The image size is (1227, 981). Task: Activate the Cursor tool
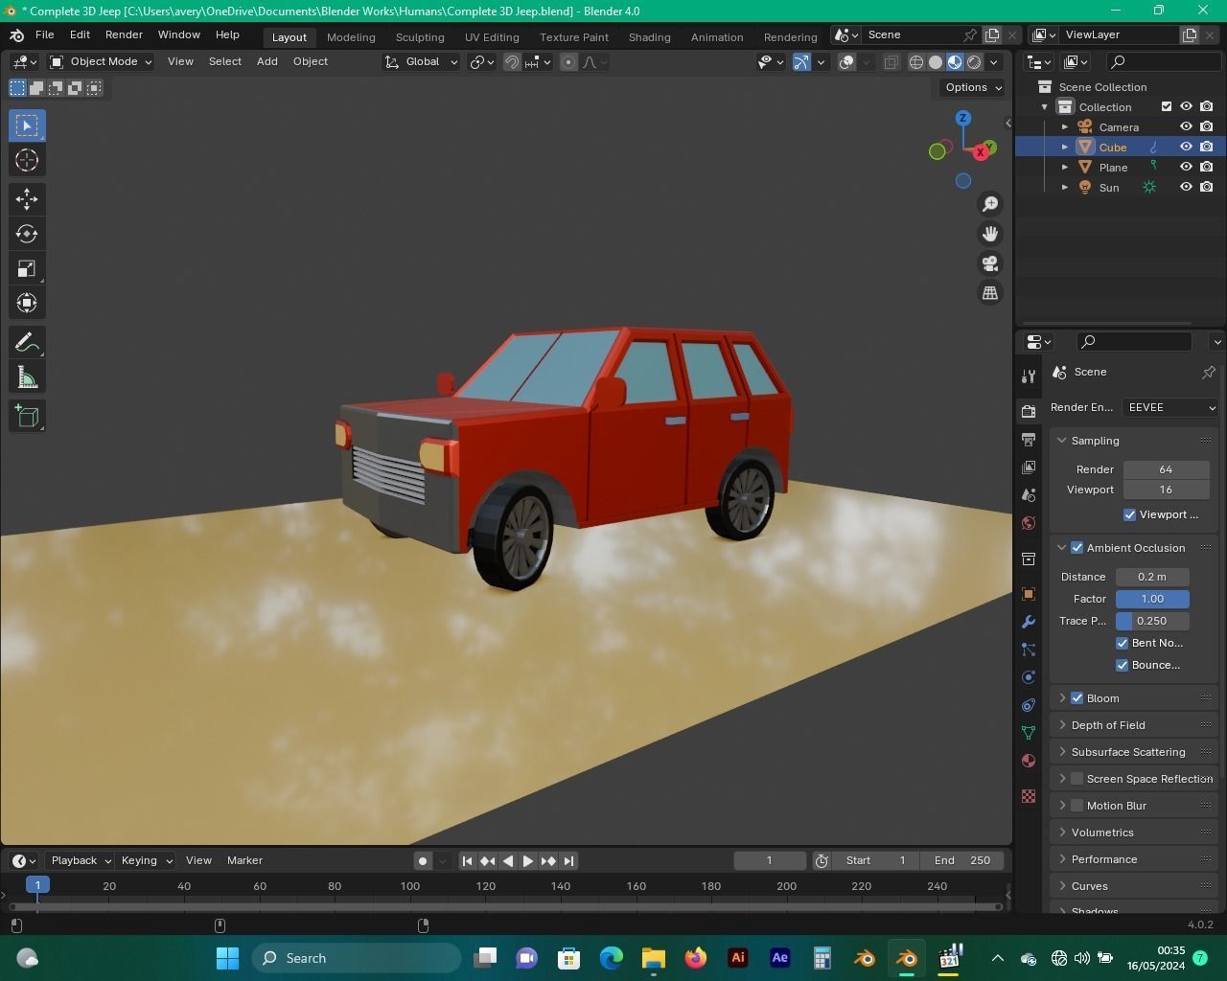(x=27, y=160)
